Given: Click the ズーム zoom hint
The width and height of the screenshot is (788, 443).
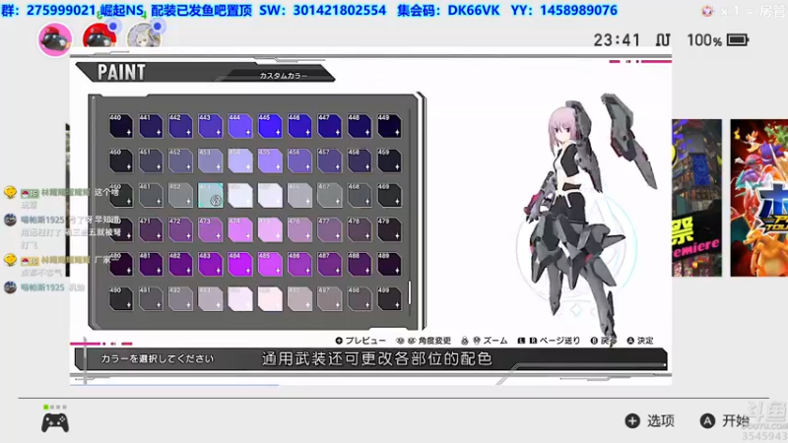Looking at the screenshot, I should point(485,341).
